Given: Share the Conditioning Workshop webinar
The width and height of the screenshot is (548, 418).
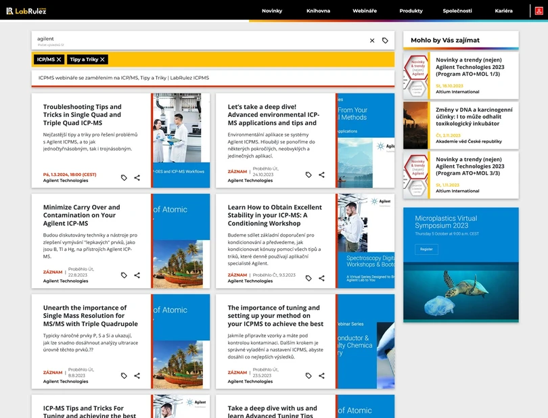Looking at the screenshot, I should tap(321, 278).
